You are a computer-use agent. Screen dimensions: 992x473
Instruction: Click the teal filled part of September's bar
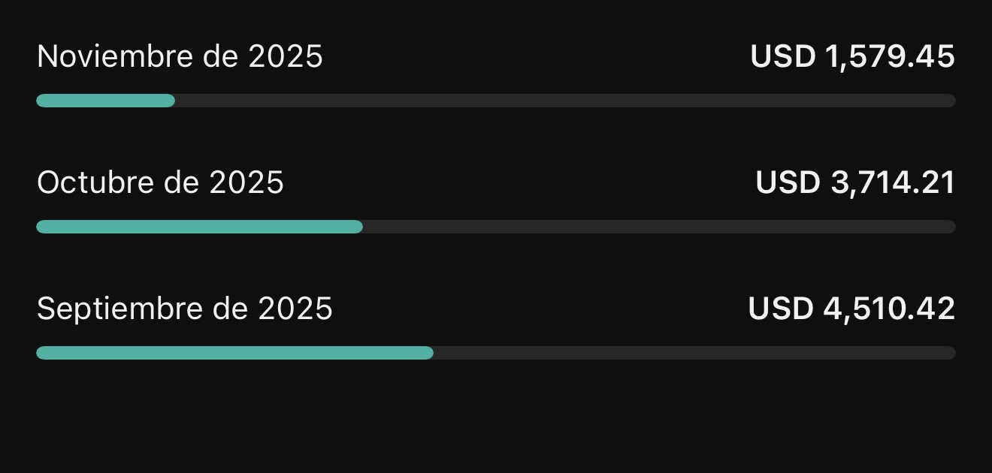(x=234, y=353)
